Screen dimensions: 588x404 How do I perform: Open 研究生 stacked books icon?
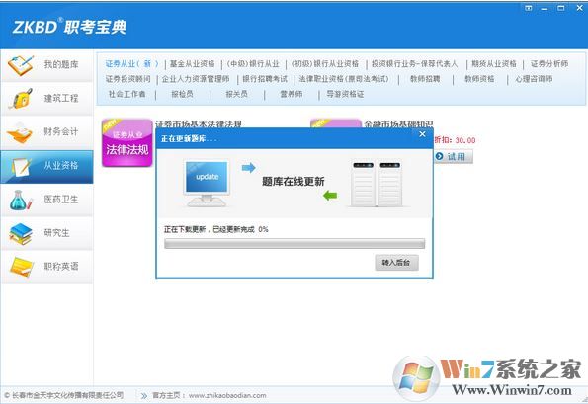point(20,233)
